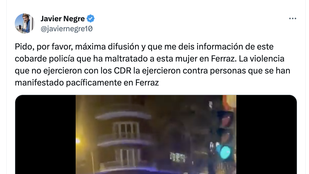Click the line "manifestado pacíficamente en Ferraz"
The height and width of the screenshot is (174, 309).
click(87, 82)
